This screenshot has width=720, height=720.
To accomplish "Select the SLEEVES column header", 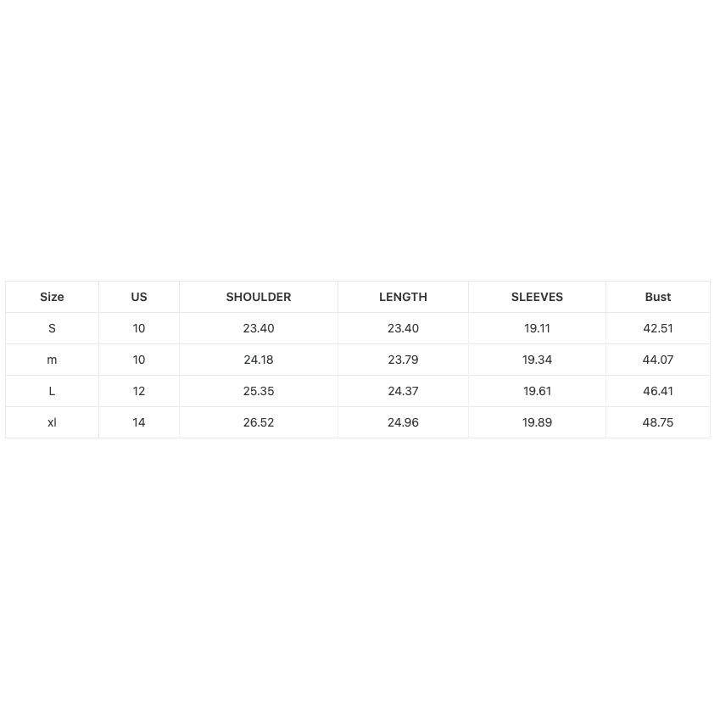I will [537, 297].
